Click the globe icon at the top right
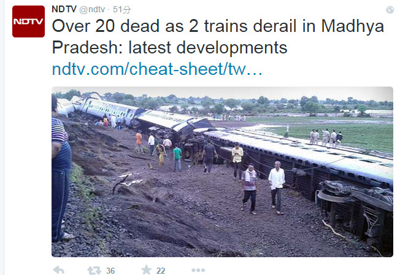 tap(390, 10)
